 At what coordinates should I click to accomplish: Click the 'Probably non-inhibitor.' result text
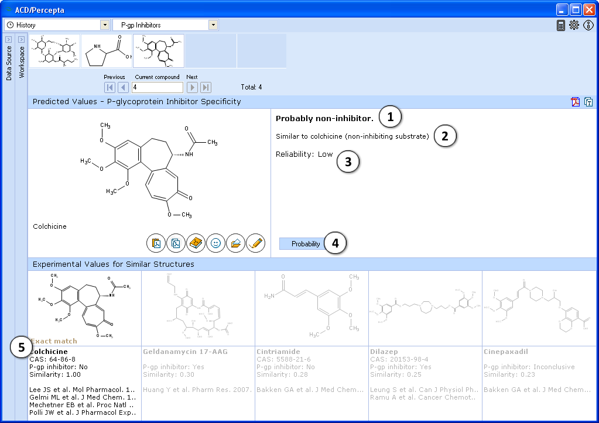[324, 118]
